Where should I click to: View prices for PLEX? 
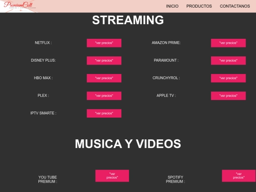pos(104,96)
